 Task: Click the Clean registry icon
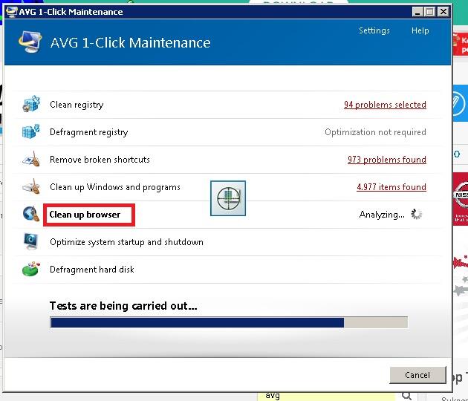pos(31,104)
